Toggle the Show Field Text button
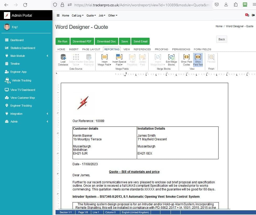 click(x=198, y=60)
